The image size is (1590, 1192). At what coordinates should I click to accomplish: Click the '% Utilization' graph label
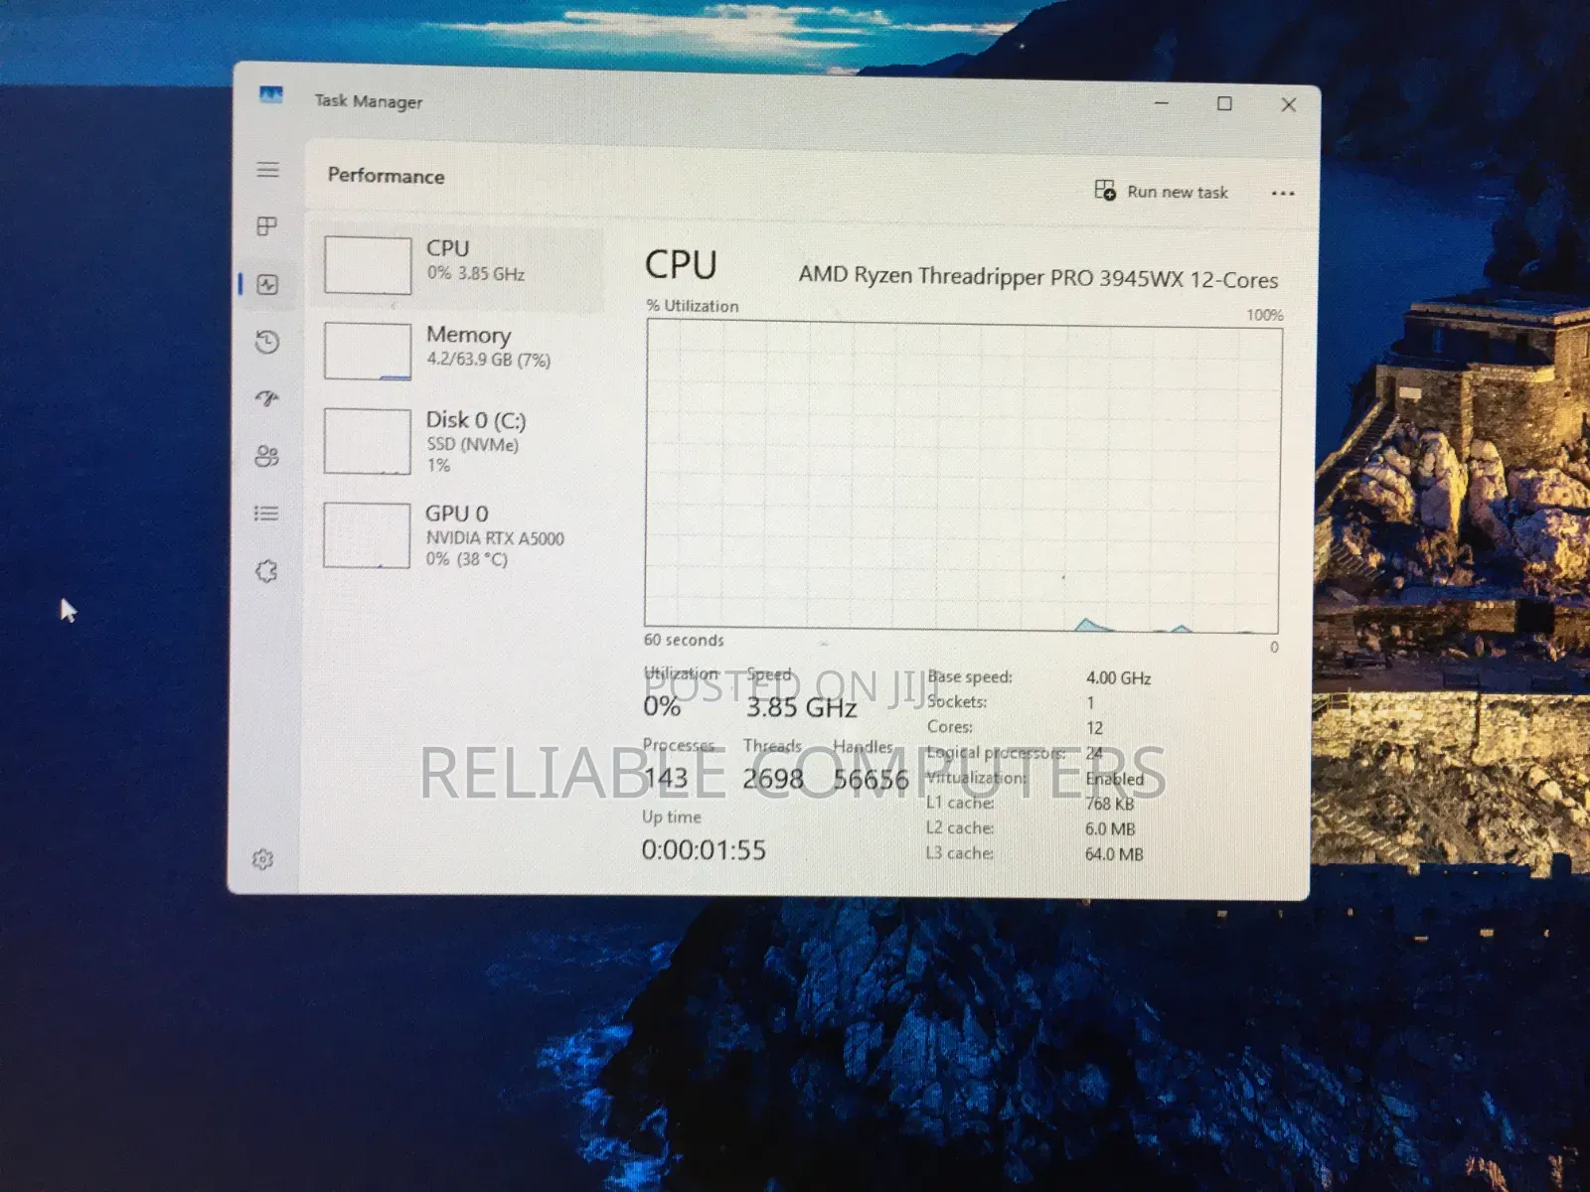point(693,306)
